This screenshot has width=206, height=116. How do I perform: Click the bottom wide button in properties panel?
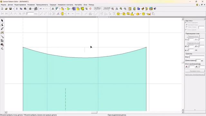pos(195,74)
